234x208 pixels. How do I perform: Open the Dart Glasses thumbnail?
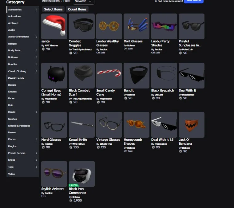(x=137, y=26)
